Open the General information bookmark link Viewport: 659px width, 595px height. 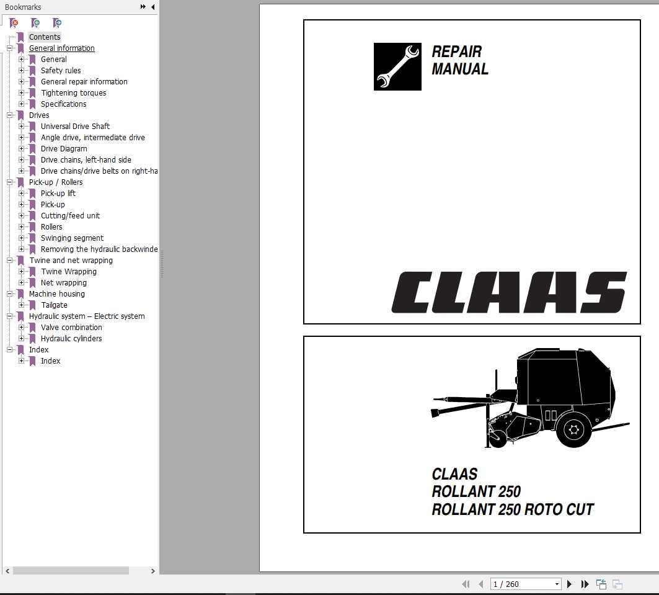tap(62, 48)
